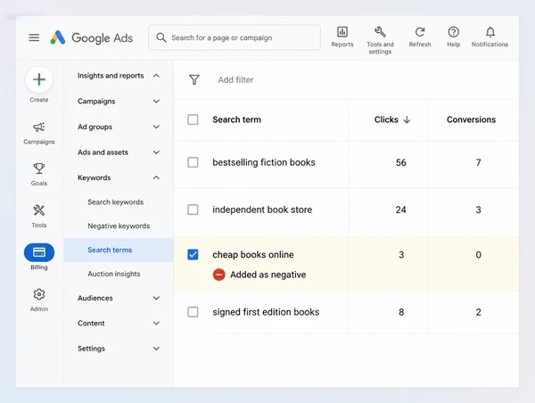Check the signed first edition books row
Image resolution: width=535 pixels, height=403 pixels.
193,311
